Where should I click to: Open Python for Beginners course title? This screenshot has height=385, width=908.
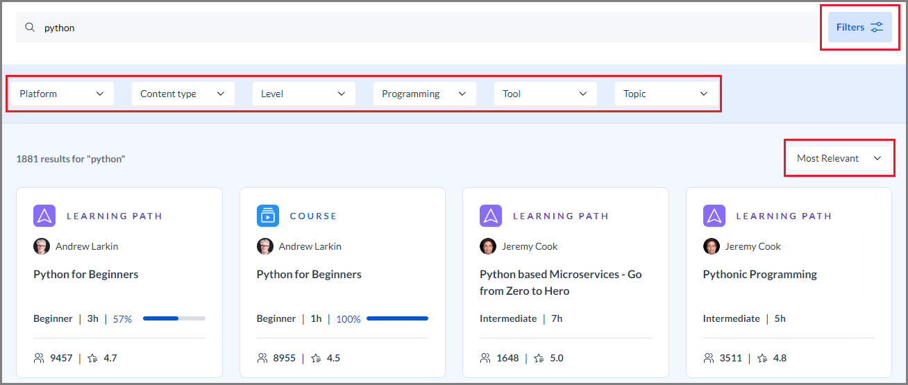(309, 275)
